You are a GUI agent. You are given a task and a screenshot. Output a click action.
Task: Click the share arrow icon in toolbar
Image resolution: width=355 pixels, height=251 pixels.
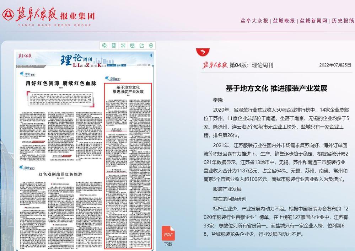(142, 46)
